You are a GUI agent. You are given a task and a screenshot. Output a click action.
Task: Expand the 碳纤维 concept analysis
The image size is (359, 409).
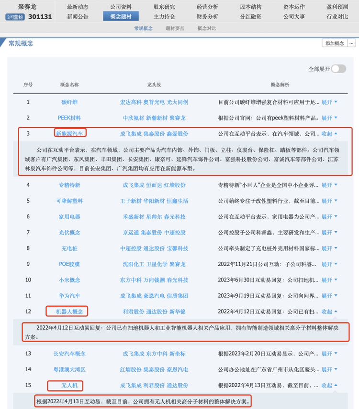click(x=329, y=102)
